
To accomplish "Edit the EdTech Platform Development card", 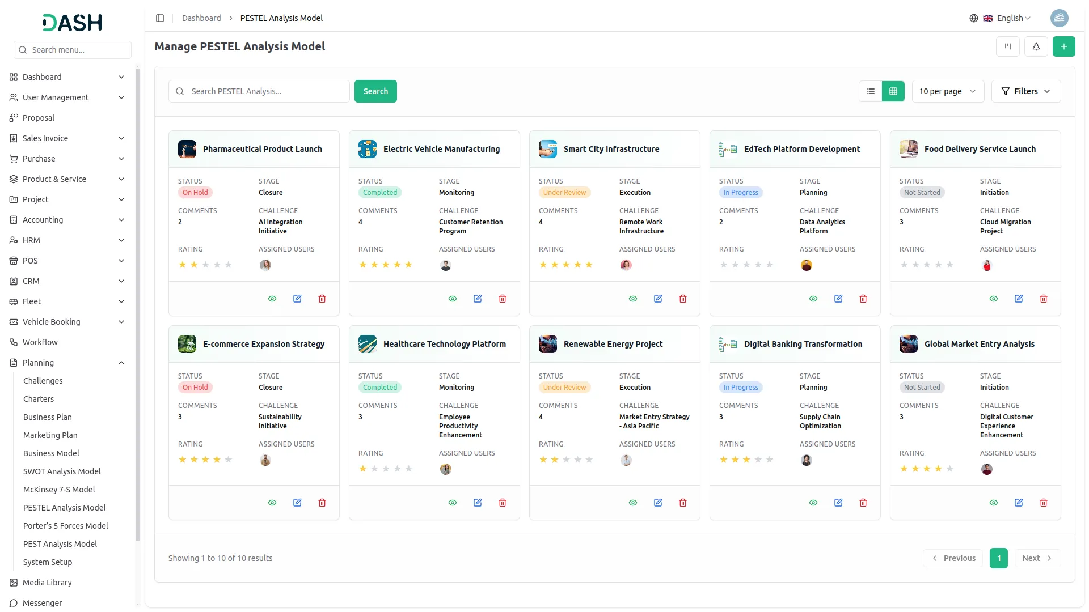I will [x=838, y=299].
